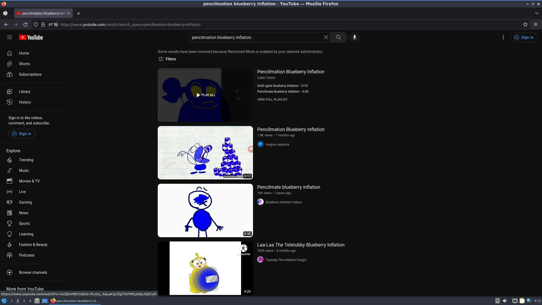Open Laa-Laa Teletubby video thumbnail
Image resolution: width=542 pixels, height=305 pixels.
point(205,268)
